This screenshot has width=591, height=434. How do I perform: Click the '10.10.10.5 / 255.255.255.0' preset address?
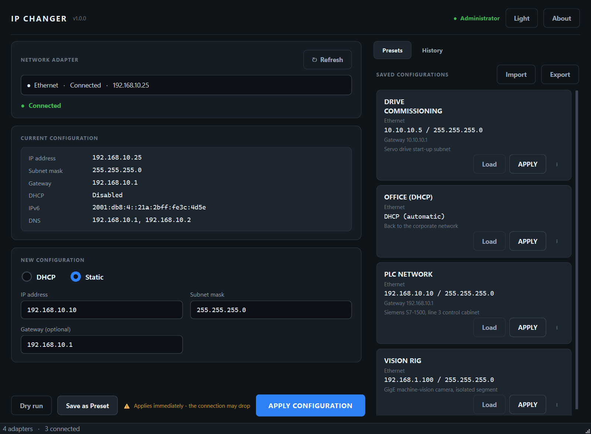tap(433, 130)
